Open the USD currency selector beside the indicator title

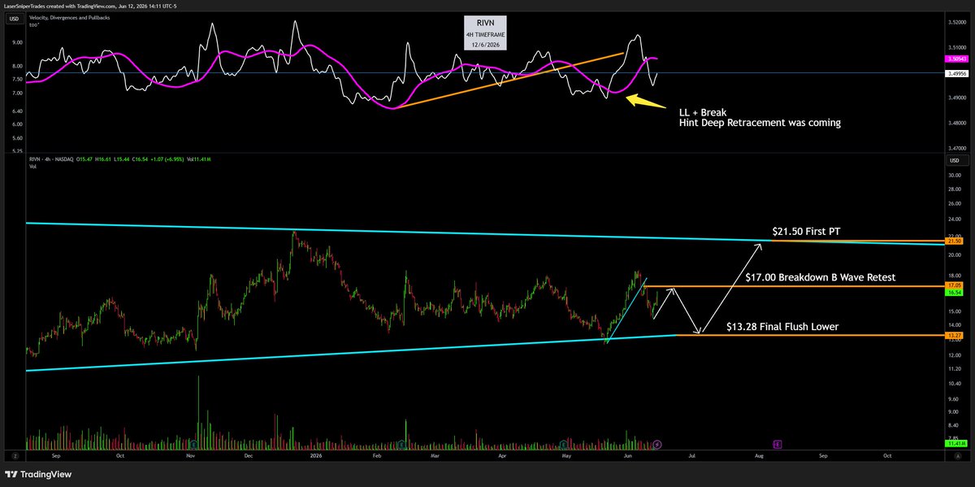(14, 18)
